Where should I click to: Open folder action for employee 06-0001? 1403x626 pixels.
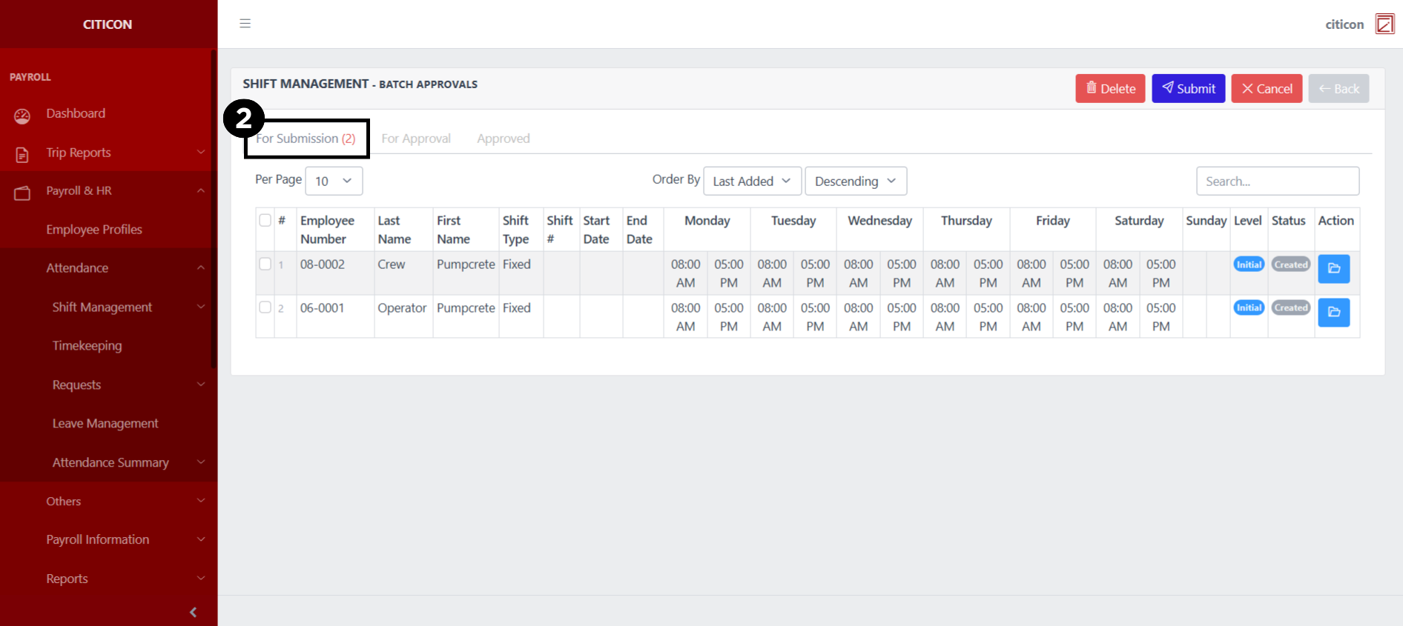point(1333,313)
